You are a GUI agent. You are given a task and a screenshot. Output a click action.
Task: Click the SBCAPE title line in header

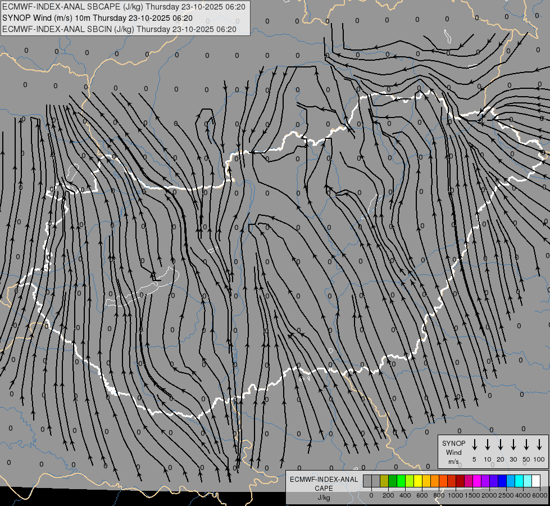(124, 7)
